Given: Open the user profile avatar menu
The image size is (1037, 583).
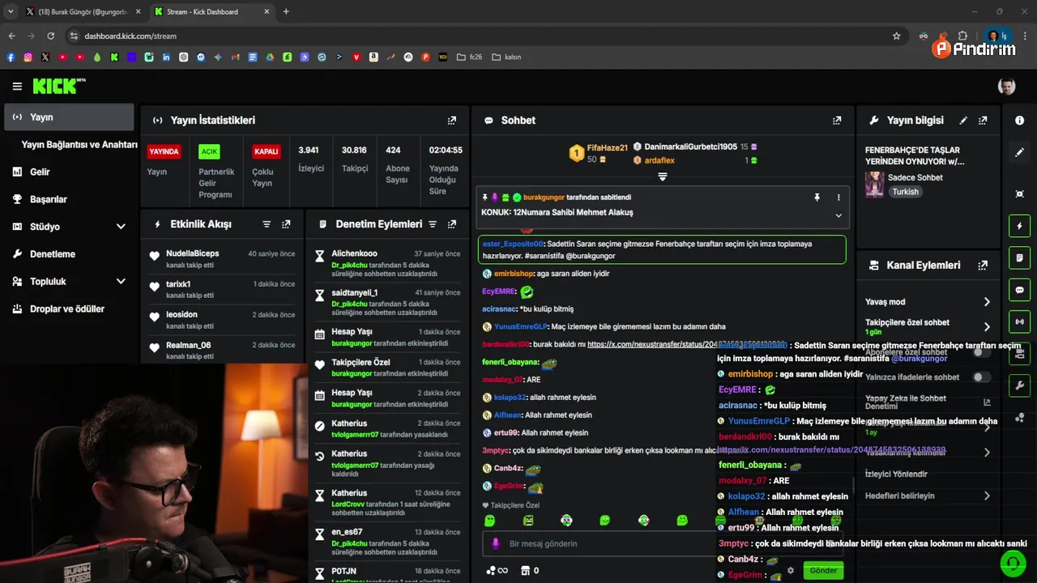Looking at the screenshot, I should pyautogui.click(x=1006, y=86).
